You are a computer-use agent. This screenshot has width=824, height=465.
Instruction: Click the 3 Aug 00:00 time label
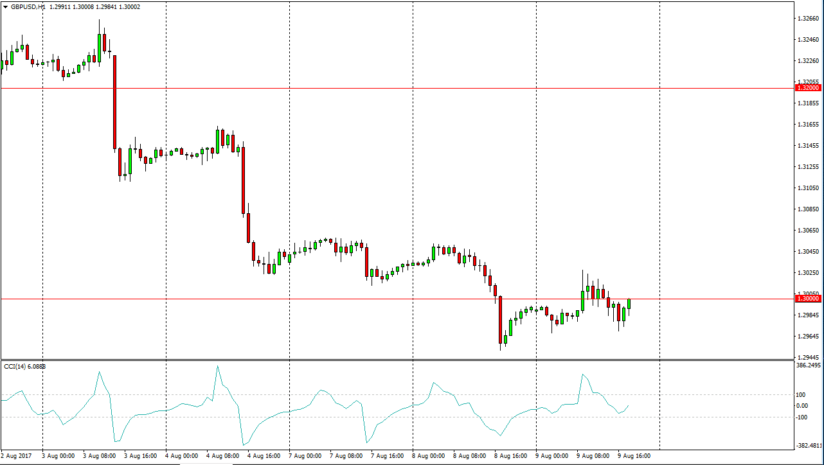coord(58,456)
